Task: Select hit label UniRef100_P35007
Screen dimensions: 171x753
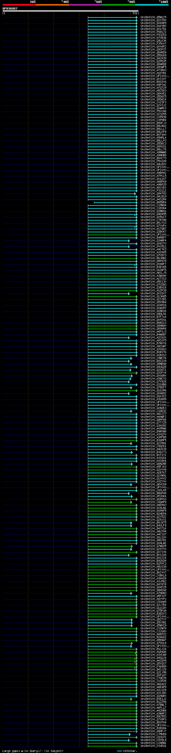Action: [153, 44]
